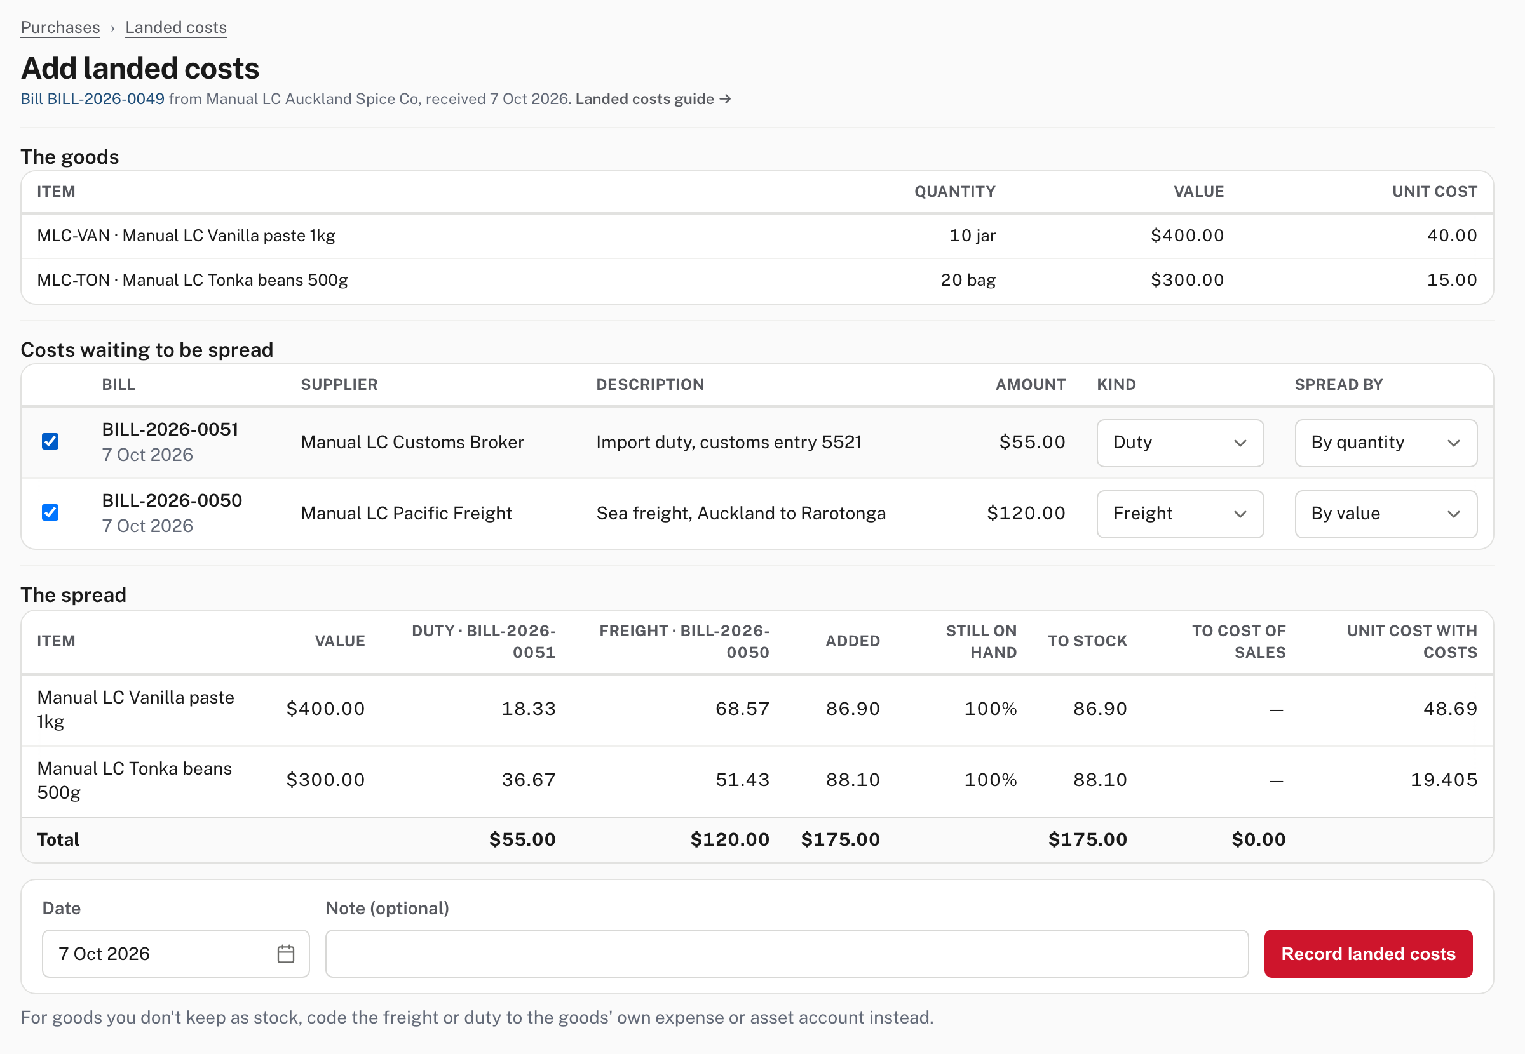Click into the Note (optional) field
This screenshot has width=1525, height=1054.
[787, 954]
